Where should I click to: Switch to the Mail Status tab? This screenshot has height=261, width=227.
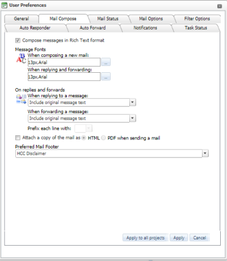coord(108,19)
